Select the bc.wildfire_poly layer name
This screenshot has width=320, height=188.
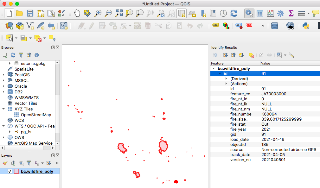coord(37,171)
